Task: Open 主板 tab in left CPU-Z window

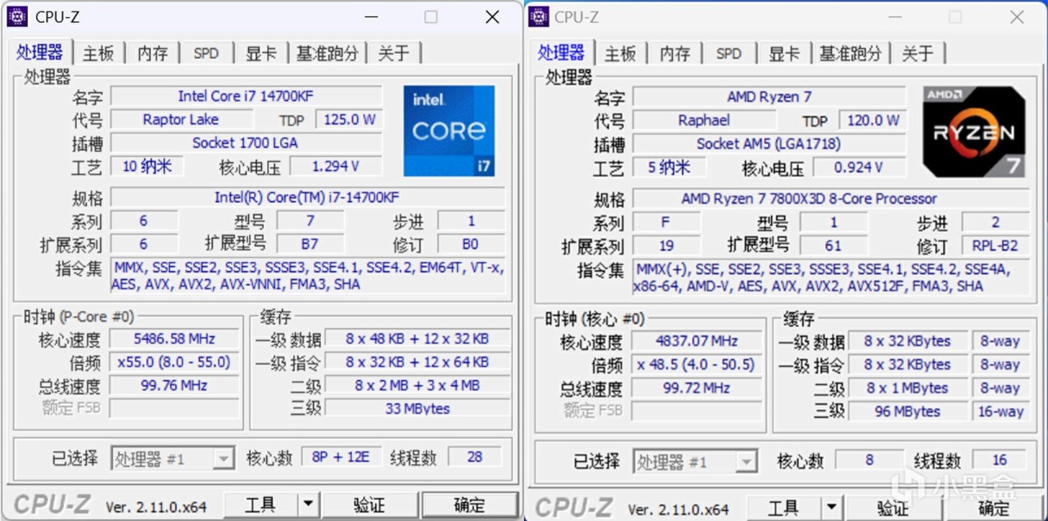Action: coord(98,53)
